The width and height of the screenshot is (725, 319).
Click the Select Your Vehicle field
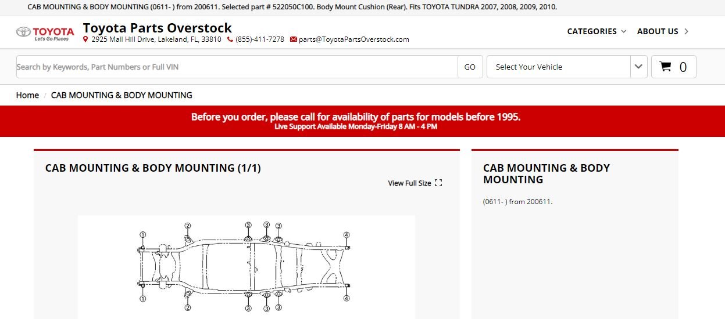point(558,67)
